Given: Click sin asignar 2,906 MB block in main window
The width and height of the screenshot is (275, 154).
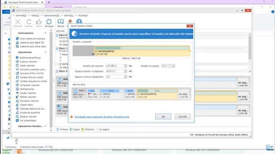Looking at the screenshot, I should tap(243, 110).
